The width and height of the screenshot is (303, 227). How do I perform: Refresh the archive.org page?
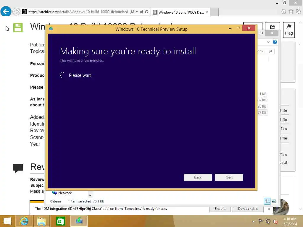tap(146, 12)
